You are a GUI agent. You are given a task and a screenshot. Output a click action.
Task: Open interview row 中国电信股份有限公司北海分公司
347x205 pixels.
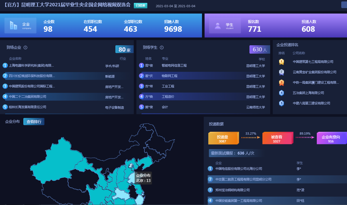tap(239, 169)
